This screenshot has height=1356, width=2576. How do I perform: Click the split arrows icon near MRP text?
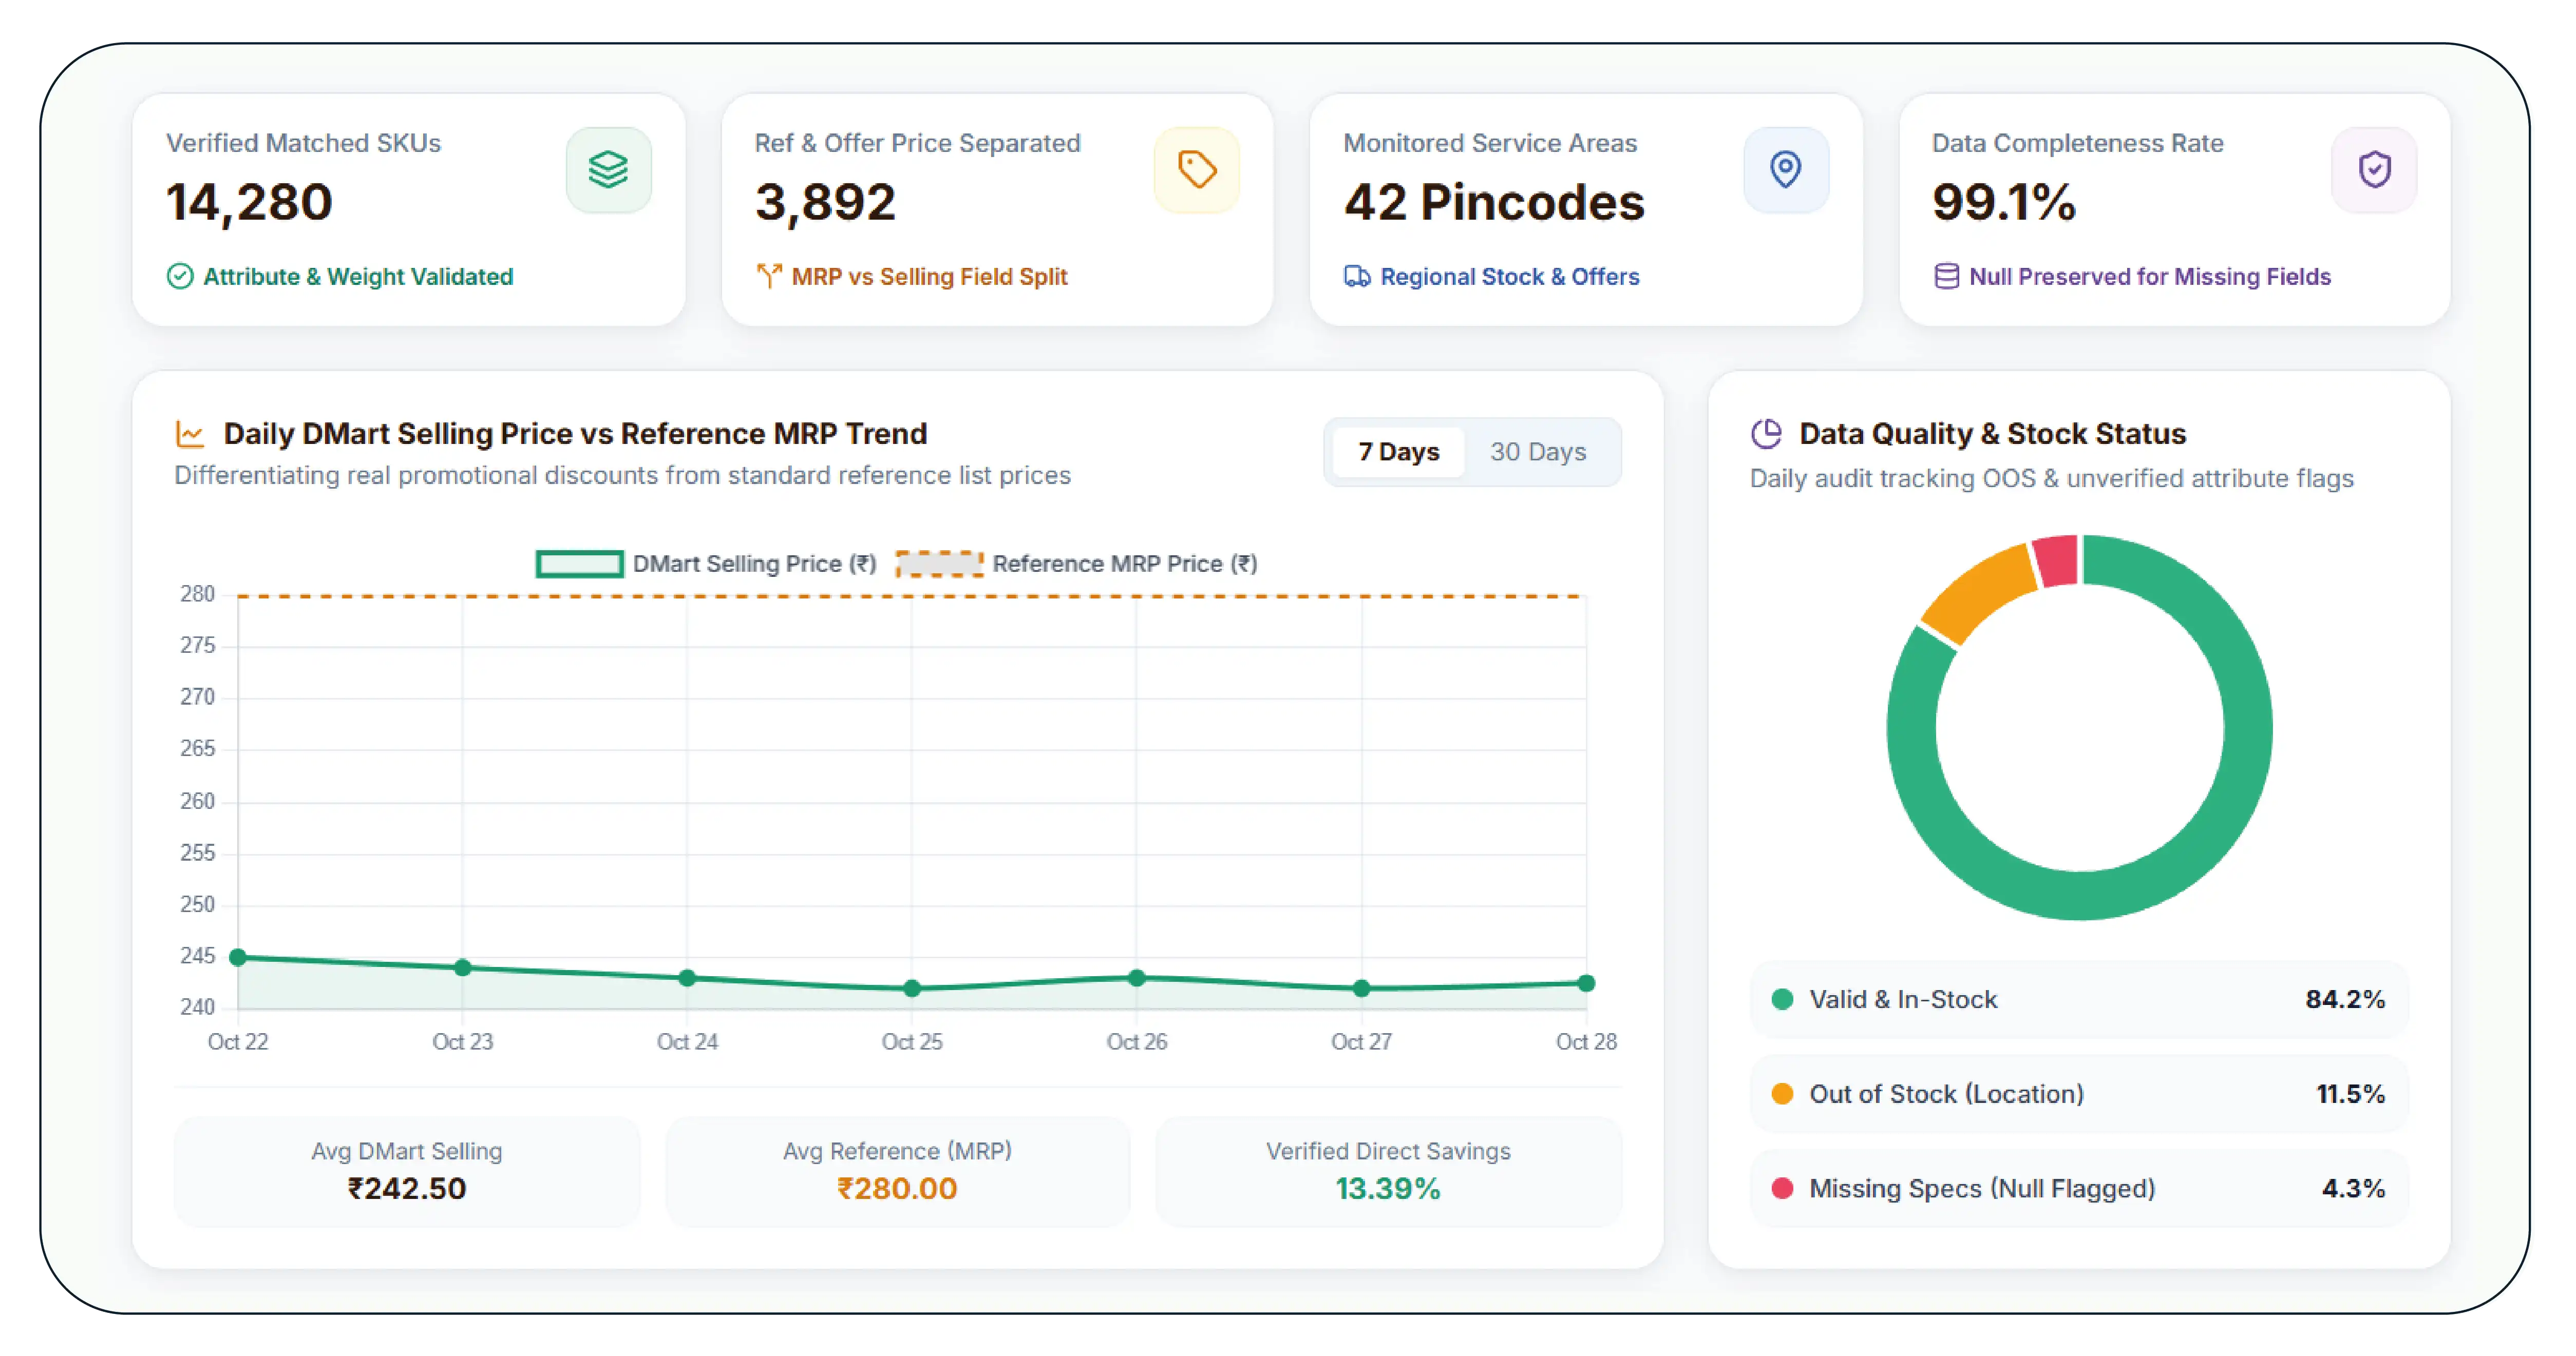pos(768,276)
